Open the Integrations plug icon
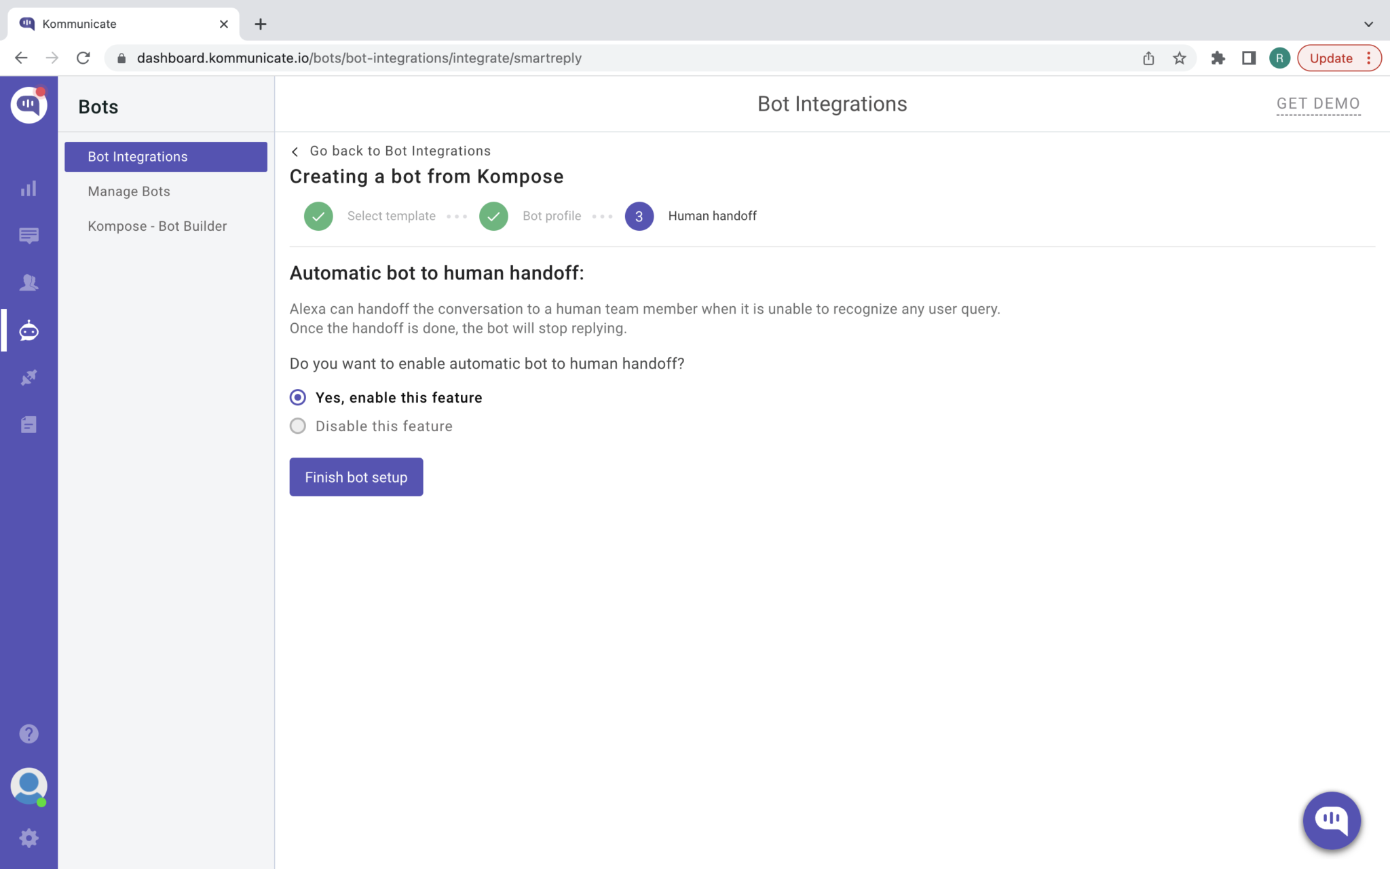This screenshot has height=869, width=1390. point(29,377)
